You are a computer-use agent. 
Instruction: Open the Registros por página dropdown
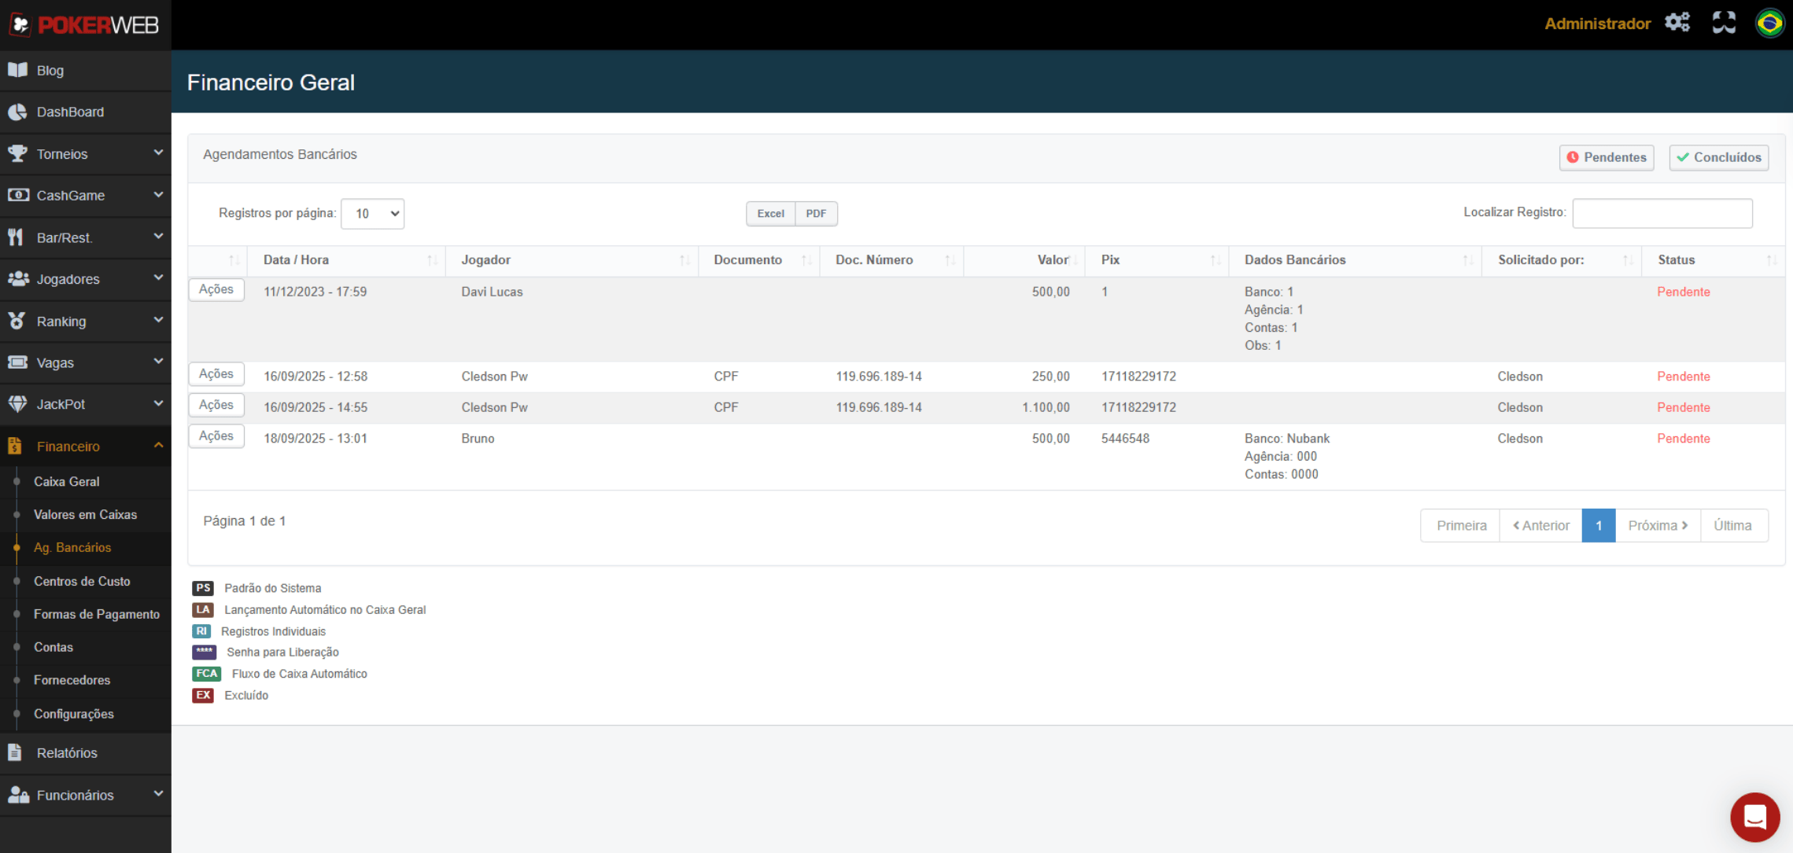point(372,214)
